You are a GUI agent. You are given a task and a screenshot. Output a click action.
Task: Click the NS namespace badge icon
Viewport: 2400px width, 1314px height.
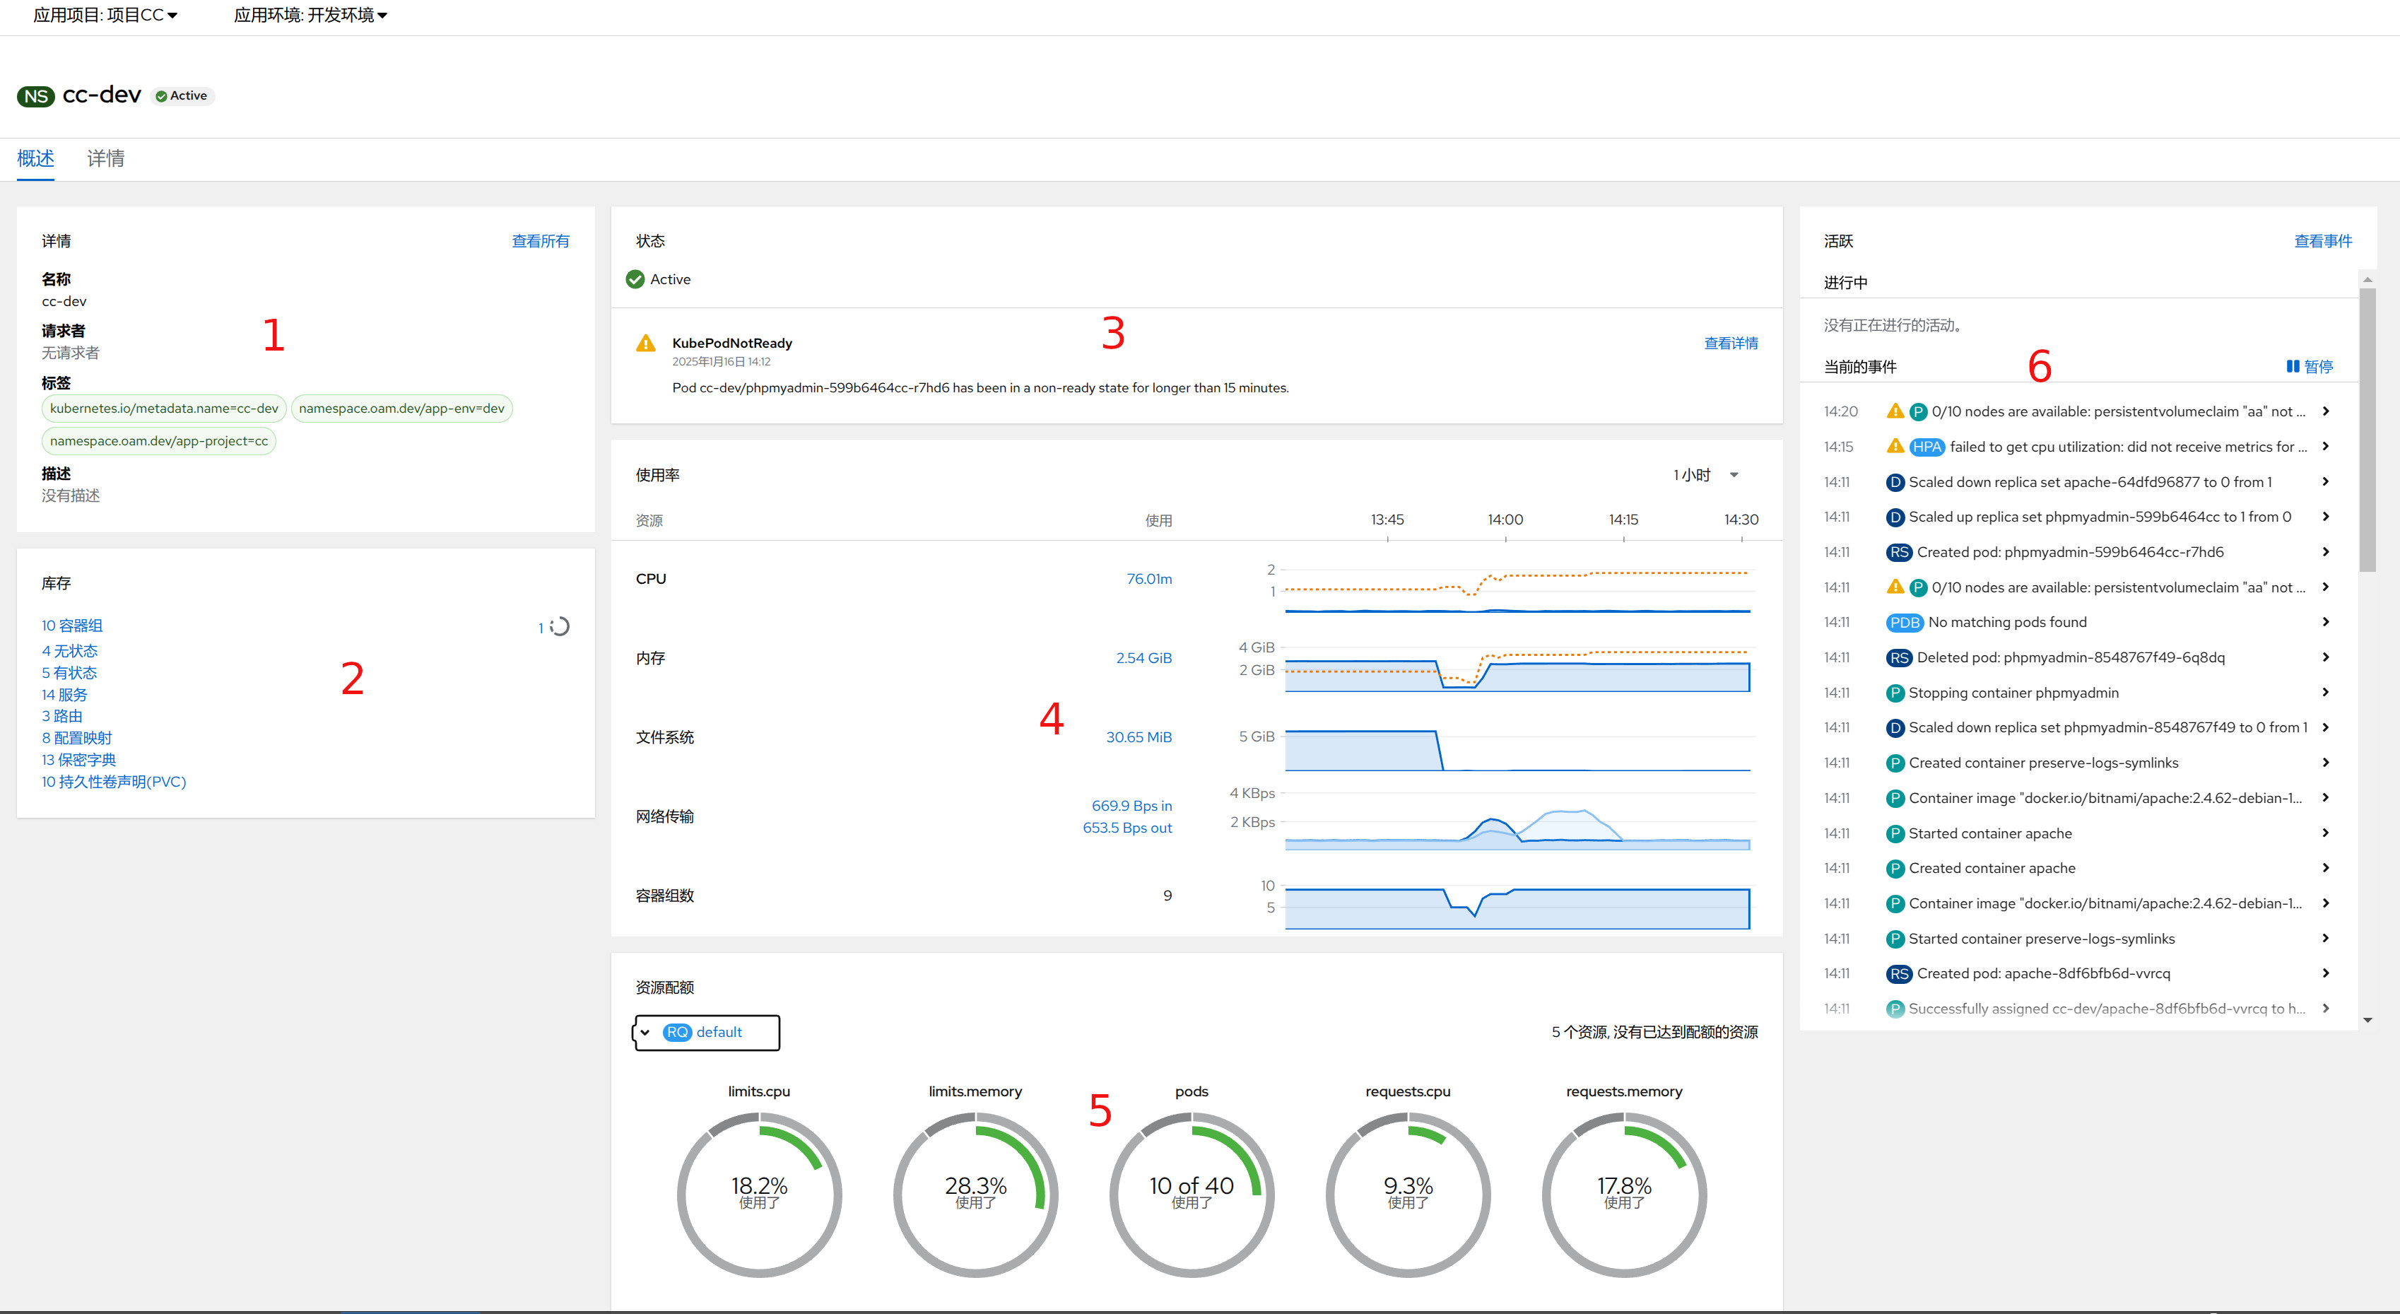click(36, 96)
